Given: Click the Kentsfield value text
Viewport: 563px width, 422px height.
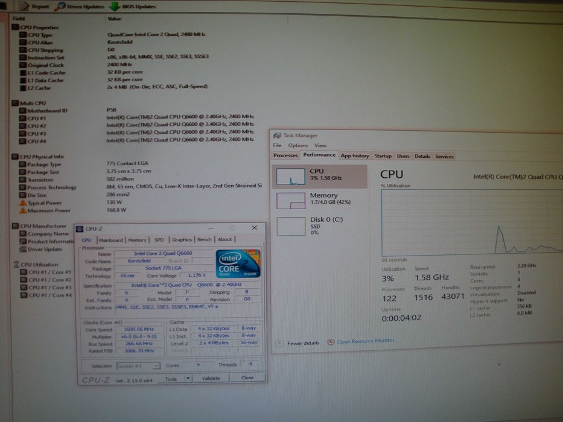Looking at the screenshot, I should point(120,42).
